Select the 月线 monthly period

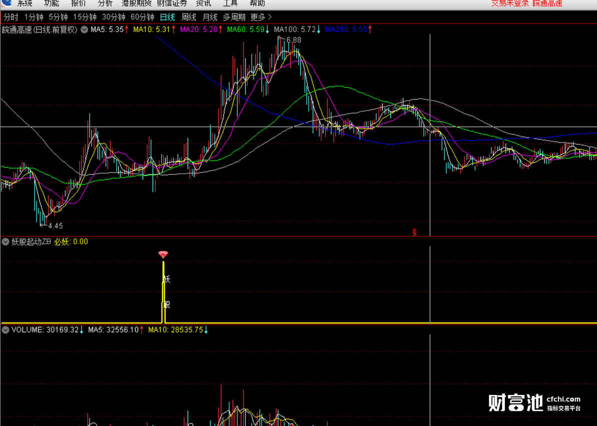click(209, 17)
